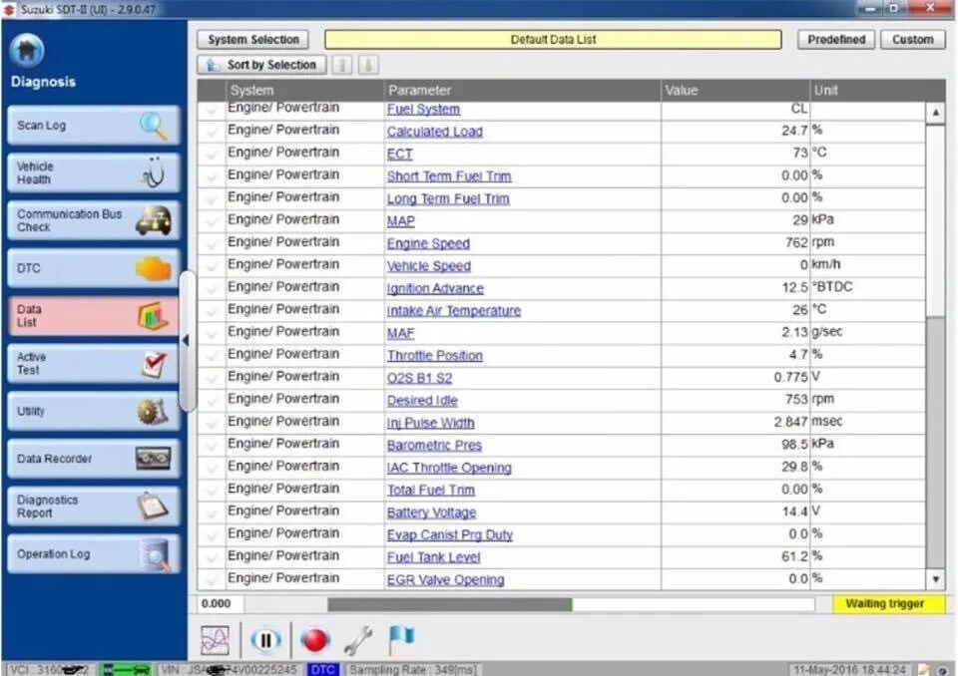Screen dimensions: 958x676
Task: Click the move up arrow icon
Action: 342,65
